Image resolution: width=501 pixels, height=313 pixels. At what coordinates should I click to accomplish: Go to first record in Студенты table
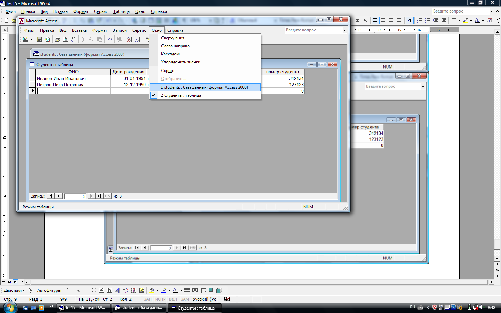(x=50, y=196)
